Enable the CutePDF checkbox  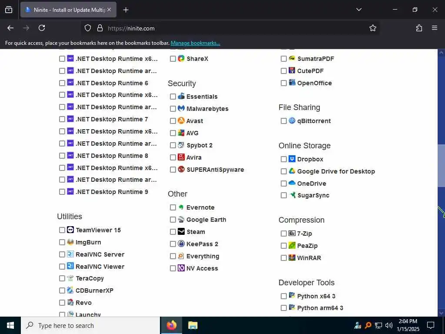(283, 71)
